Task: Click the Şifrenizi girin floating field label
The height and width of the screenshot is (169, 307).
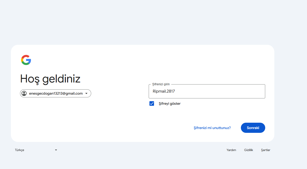Action: point(161,84)
